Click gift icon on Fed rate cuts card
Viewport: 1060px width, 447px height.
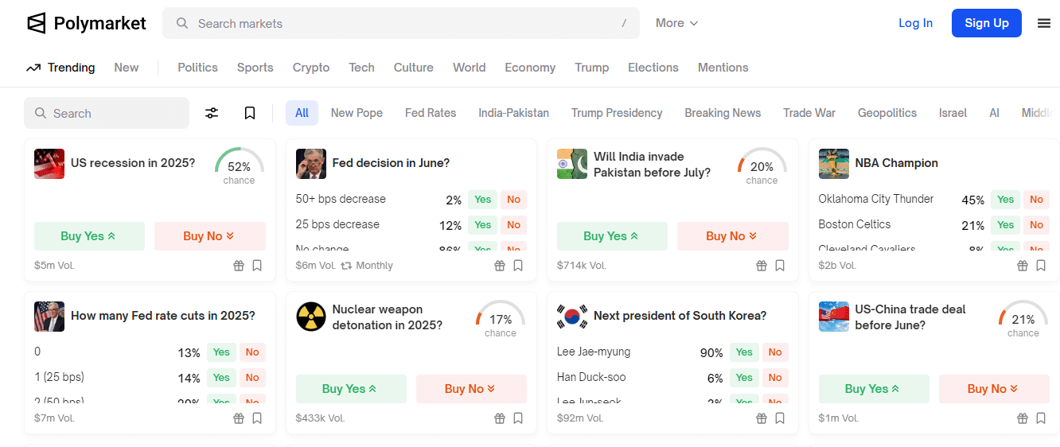coord(239,418)
